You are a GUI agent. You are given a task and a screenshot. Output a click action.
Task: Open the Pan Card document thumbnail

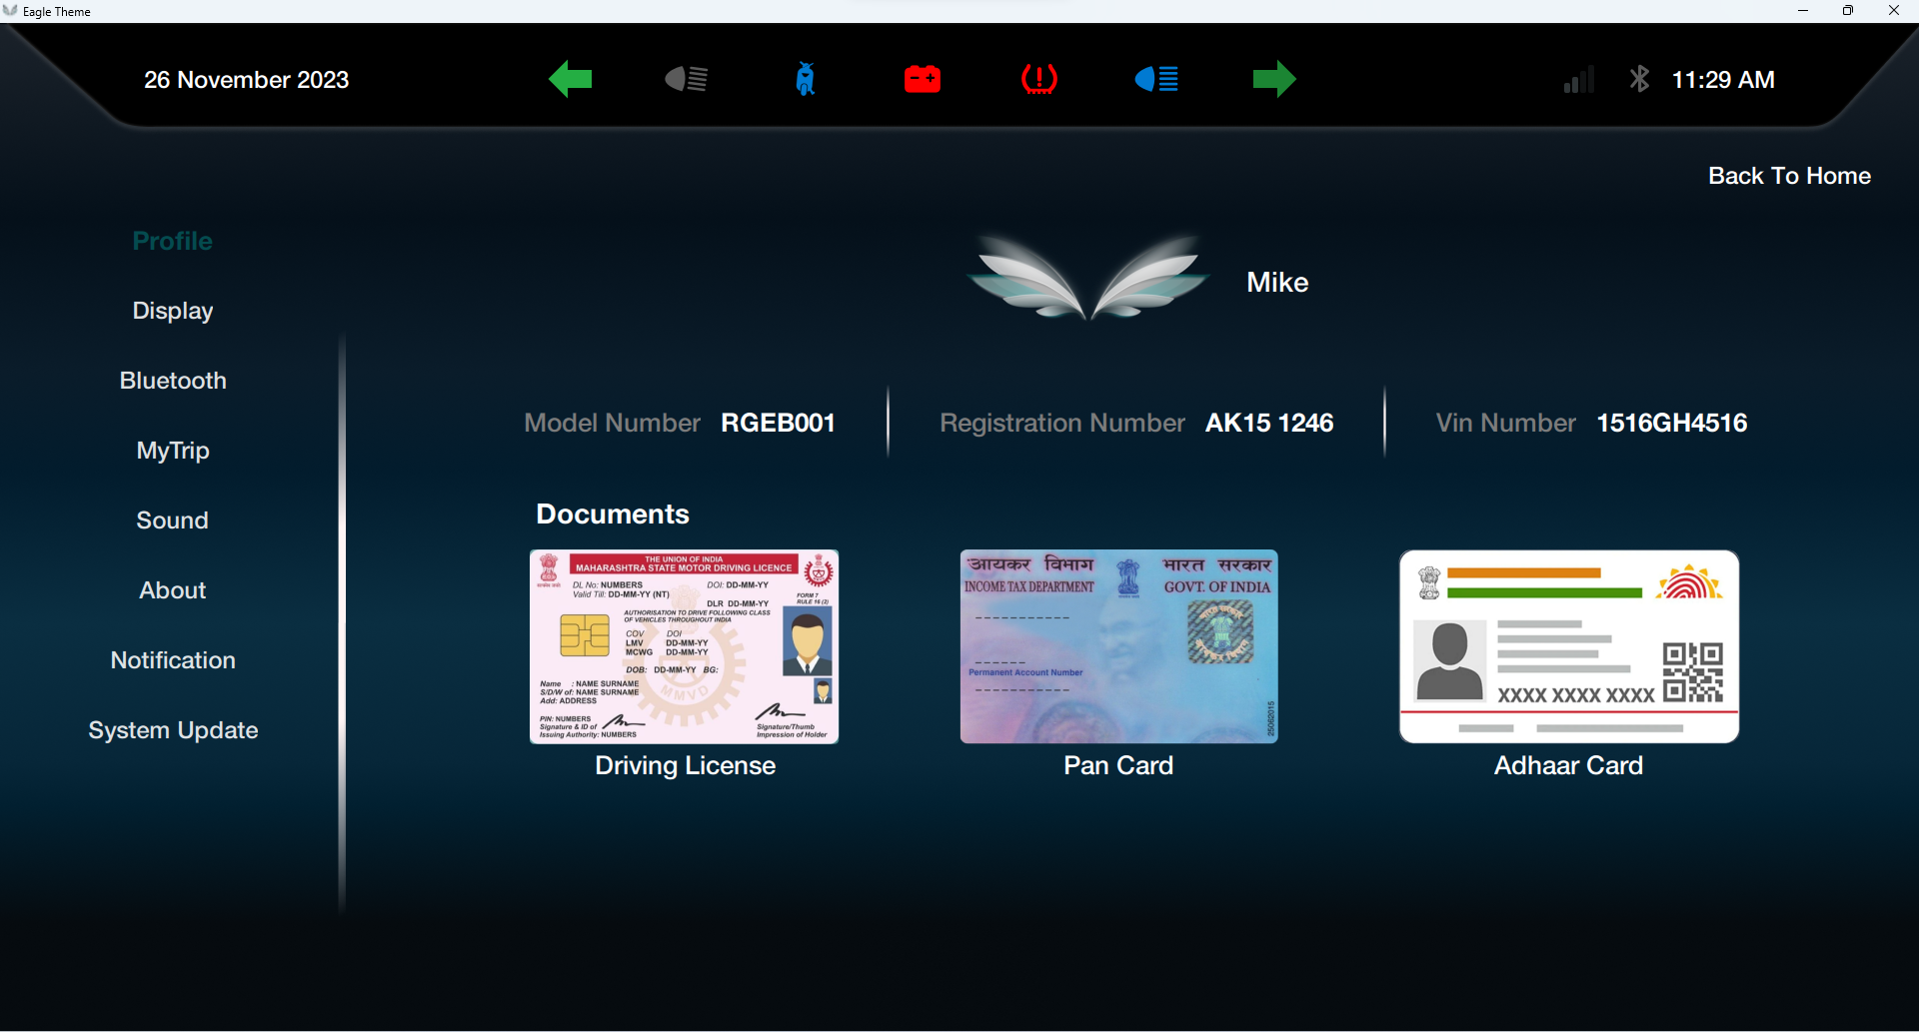coord(1118,646)
